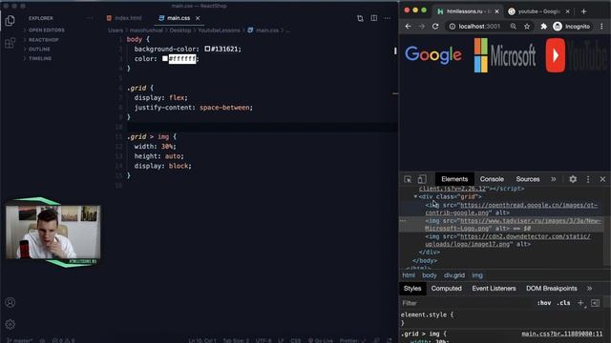This screenshot has width=611, height=343.
Task: Select the Styles pane tab
Action: click(x=412, y=289)
